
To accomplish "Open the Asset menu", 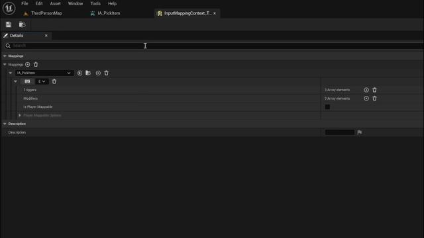I will tap(55, 3).
